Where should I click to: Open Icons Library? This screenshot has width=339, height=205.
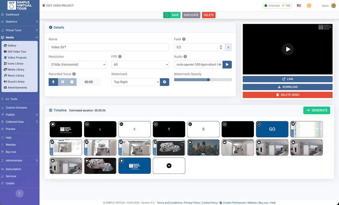tap(16, 64)
